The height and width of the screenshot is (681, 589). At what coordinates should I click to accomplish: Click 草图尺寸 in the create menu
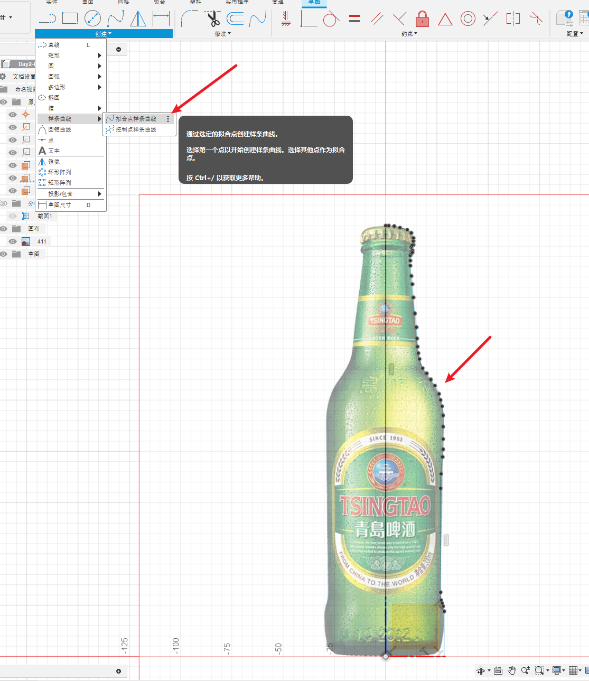pyautogui.click(x=60, y=205)
